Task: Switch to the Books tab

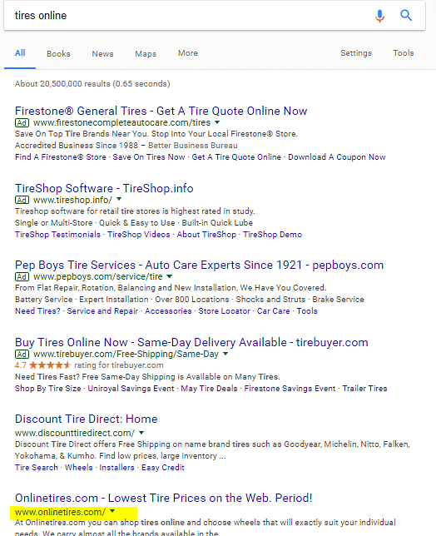Action: pyautogui.click(x=58, y=53)
